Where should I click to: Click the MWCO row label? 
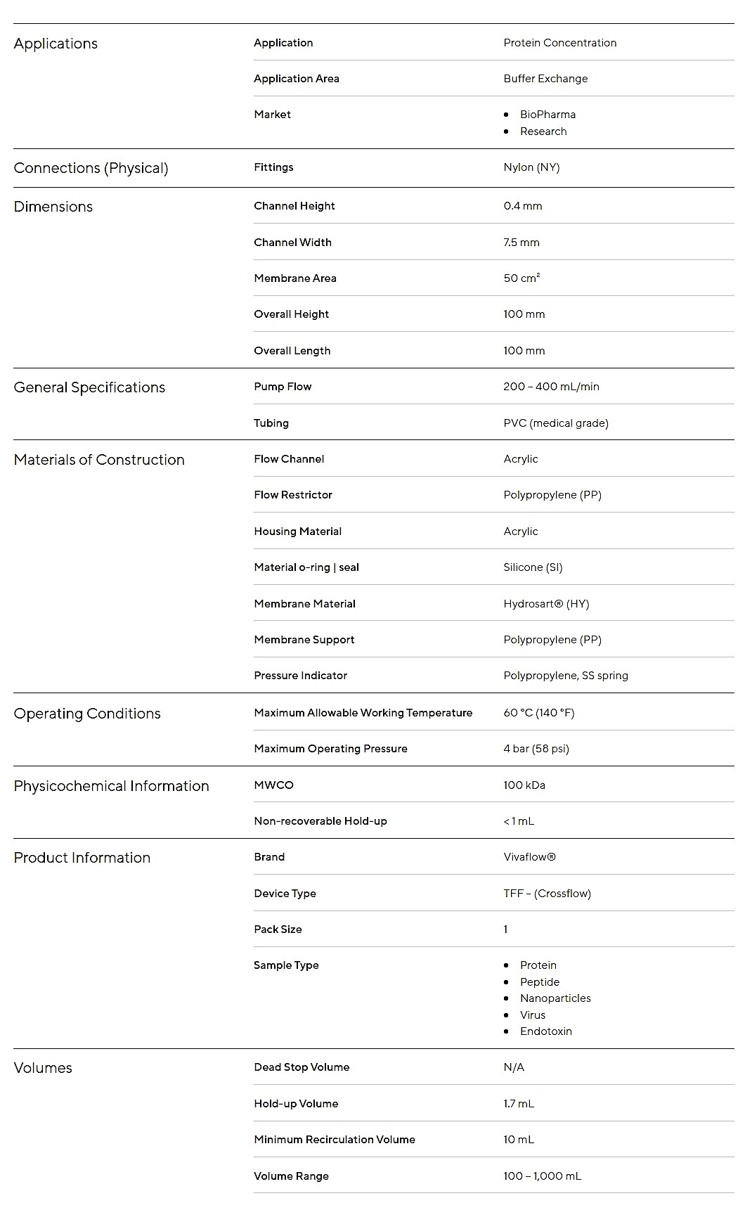(x=274, y=785)
